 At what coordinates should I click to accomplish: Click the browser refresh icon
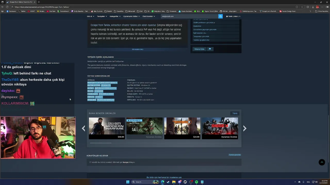point(8,7)
